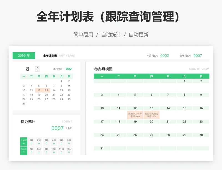Select the 10月 count cell
Viewport: 222px width, 170px height.
[54, 151]
